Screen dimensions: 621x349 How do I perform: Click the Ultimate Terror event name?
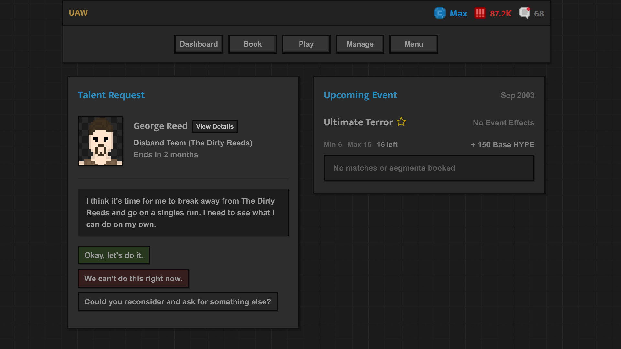tap(358, 122)
